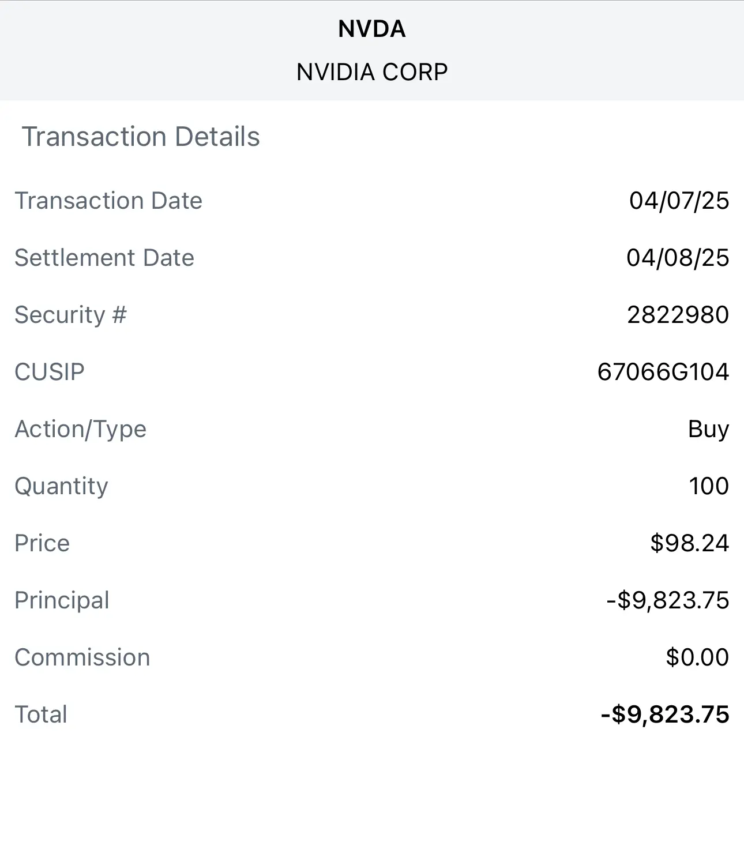Click the Transaction Details heading
Image resolution: width=744 pixels, height=846 pixels.
141,137
